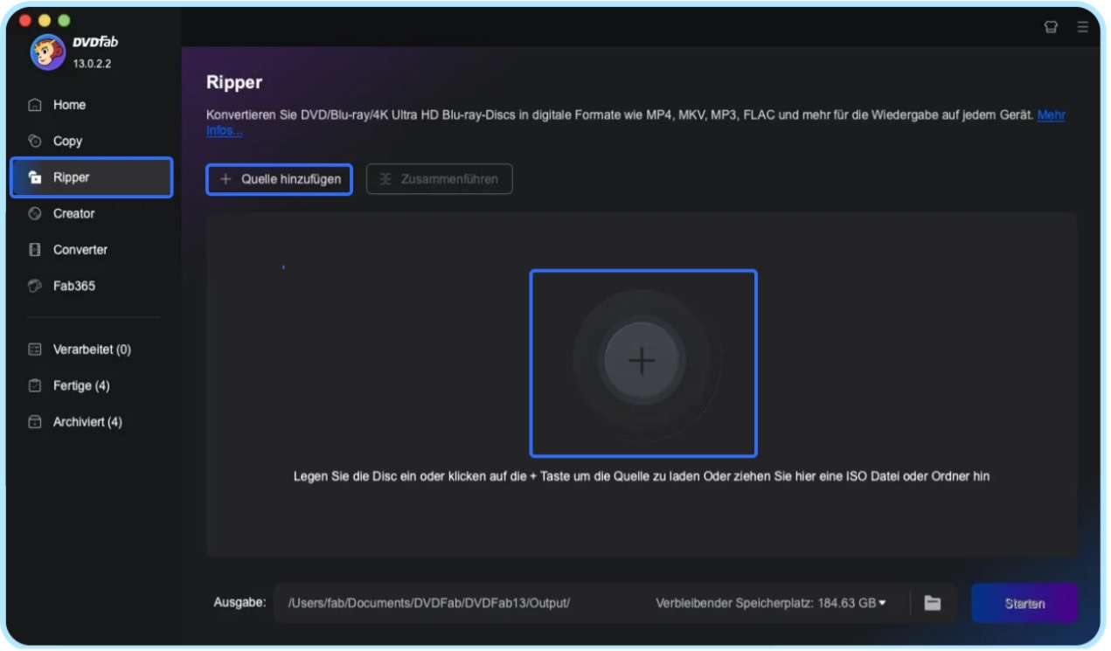Click the disabled Zusammenführen button
The image size is (1111, 651).
[439, 179]
